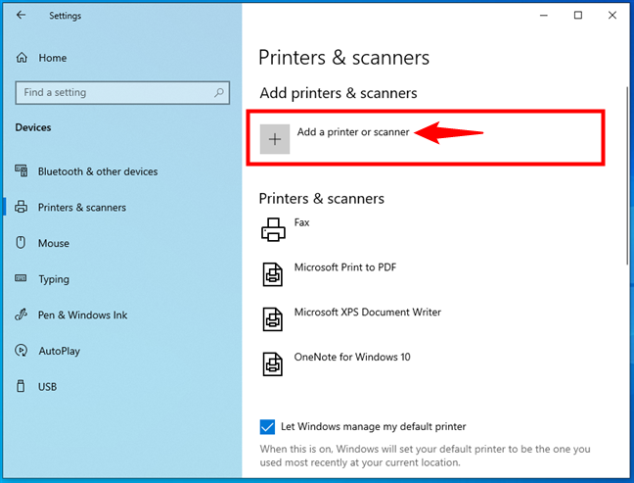Select Microsoft XPS Document Writer
The image size is (634, 483).
point(368,313)
